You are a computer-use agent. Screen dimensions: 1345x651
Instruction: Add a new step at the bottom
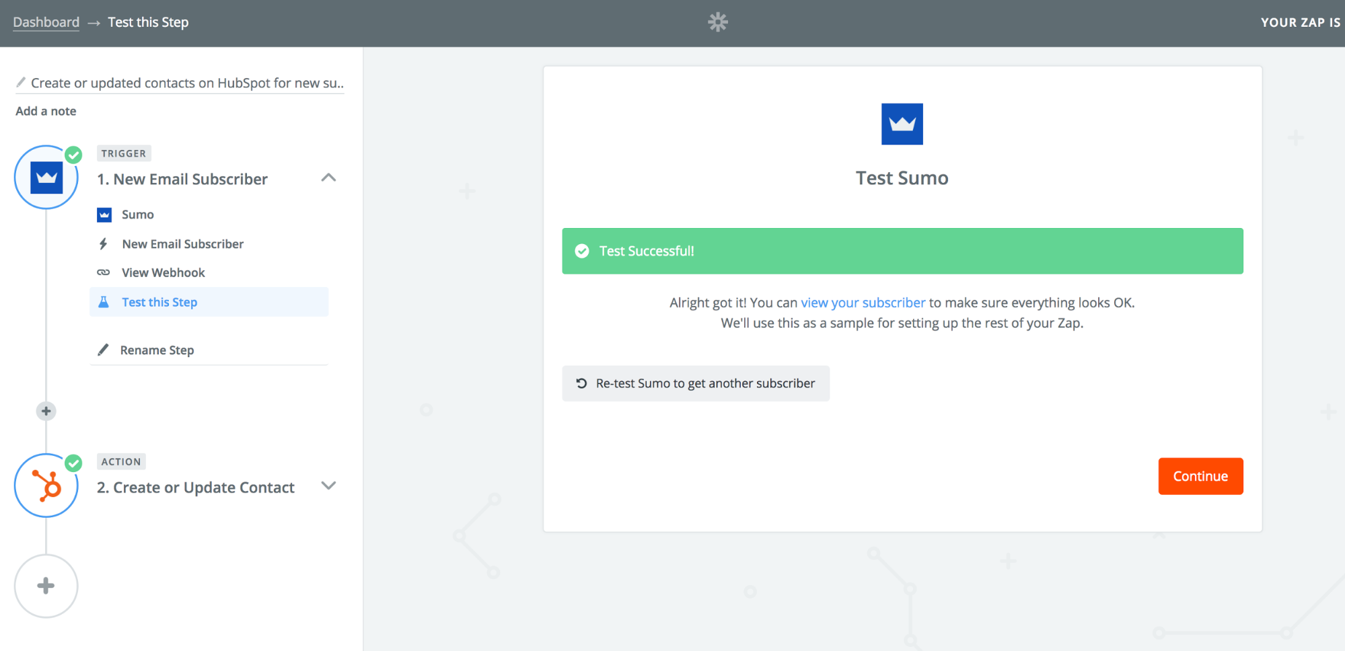46,586
